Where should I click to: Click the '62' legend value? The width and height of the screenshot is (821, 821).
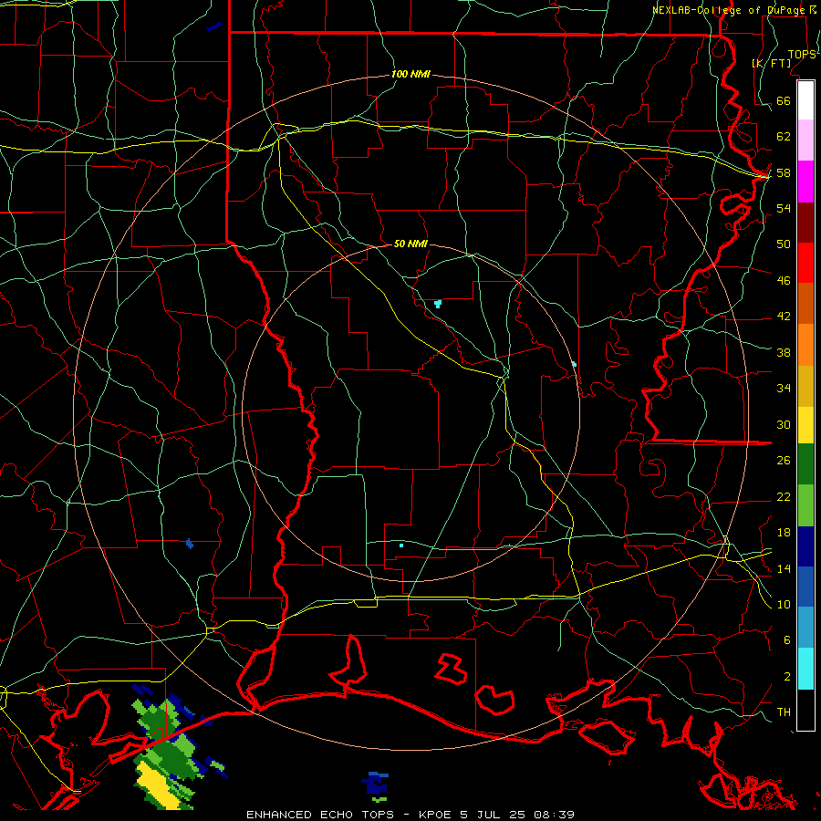point(784,137)
